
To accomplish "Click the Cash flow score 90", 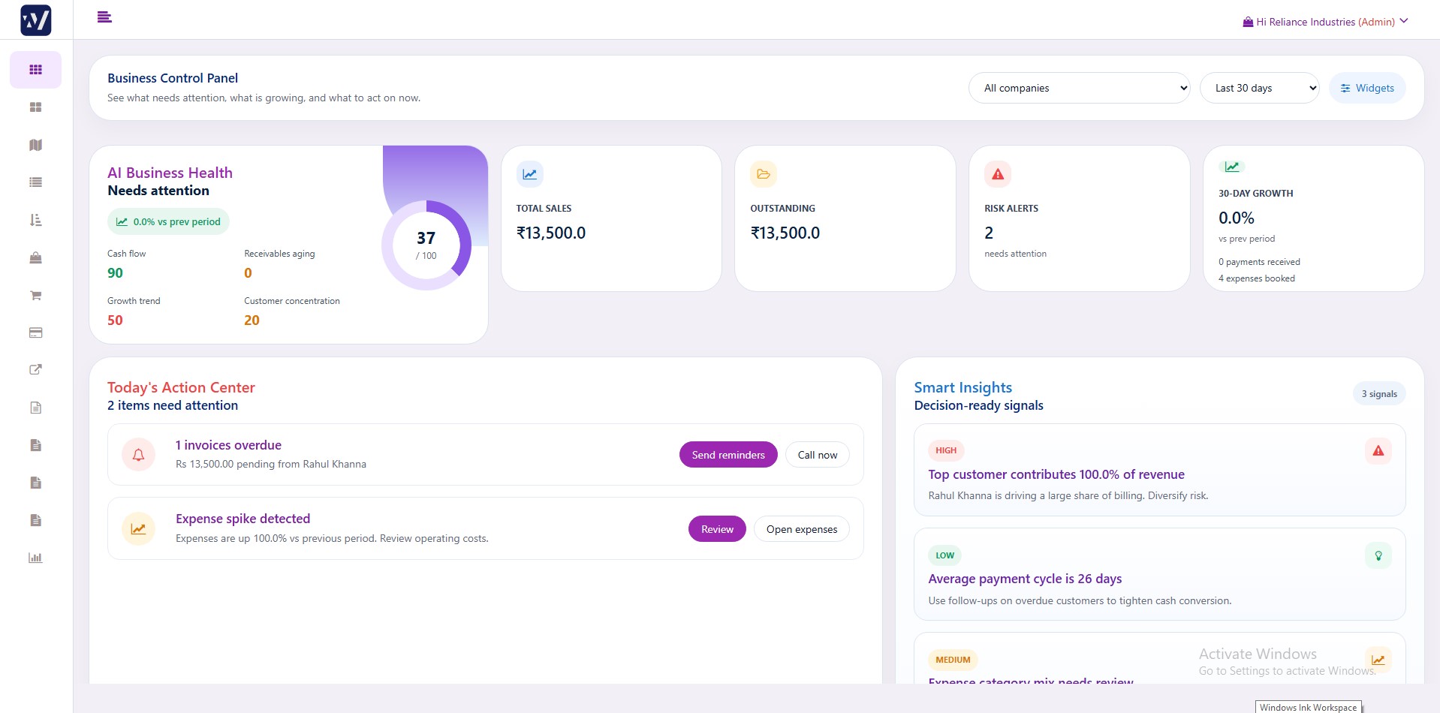I will coord(115,273).
